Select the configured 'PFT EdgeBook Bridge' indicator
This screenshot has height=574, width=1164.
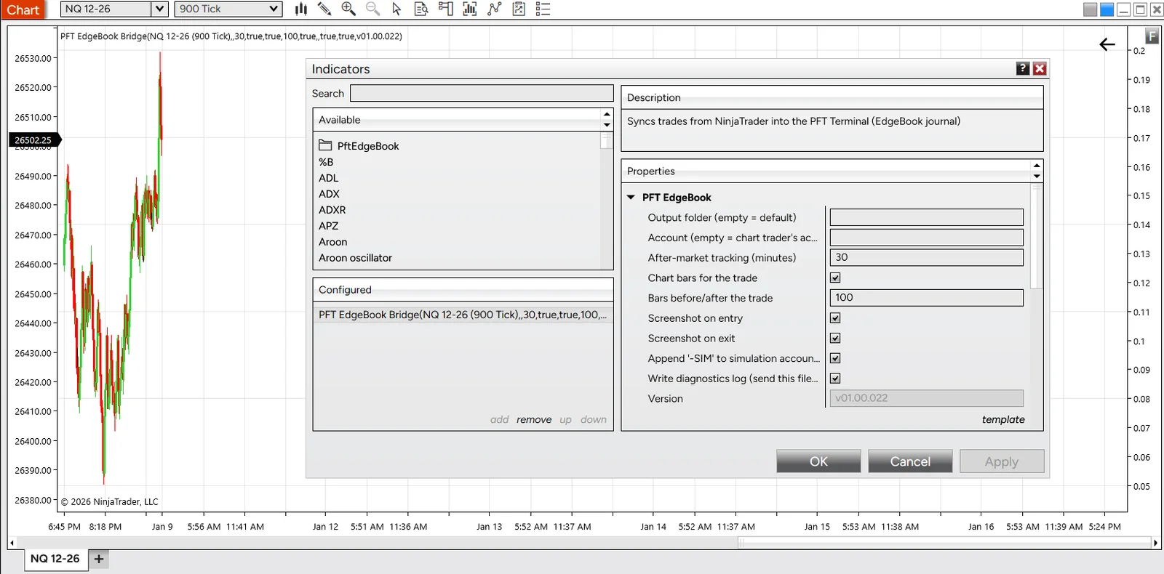click(463, 315)
